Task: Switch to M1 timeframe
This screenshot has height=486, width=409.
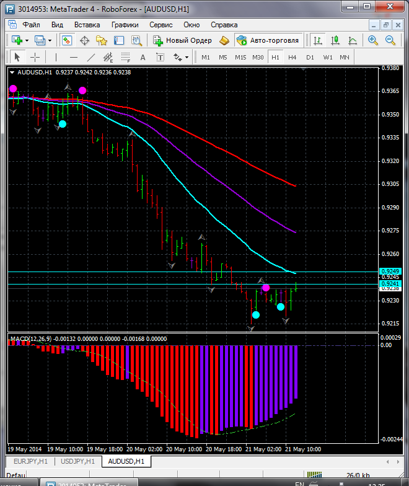Action: pos(206,57)
